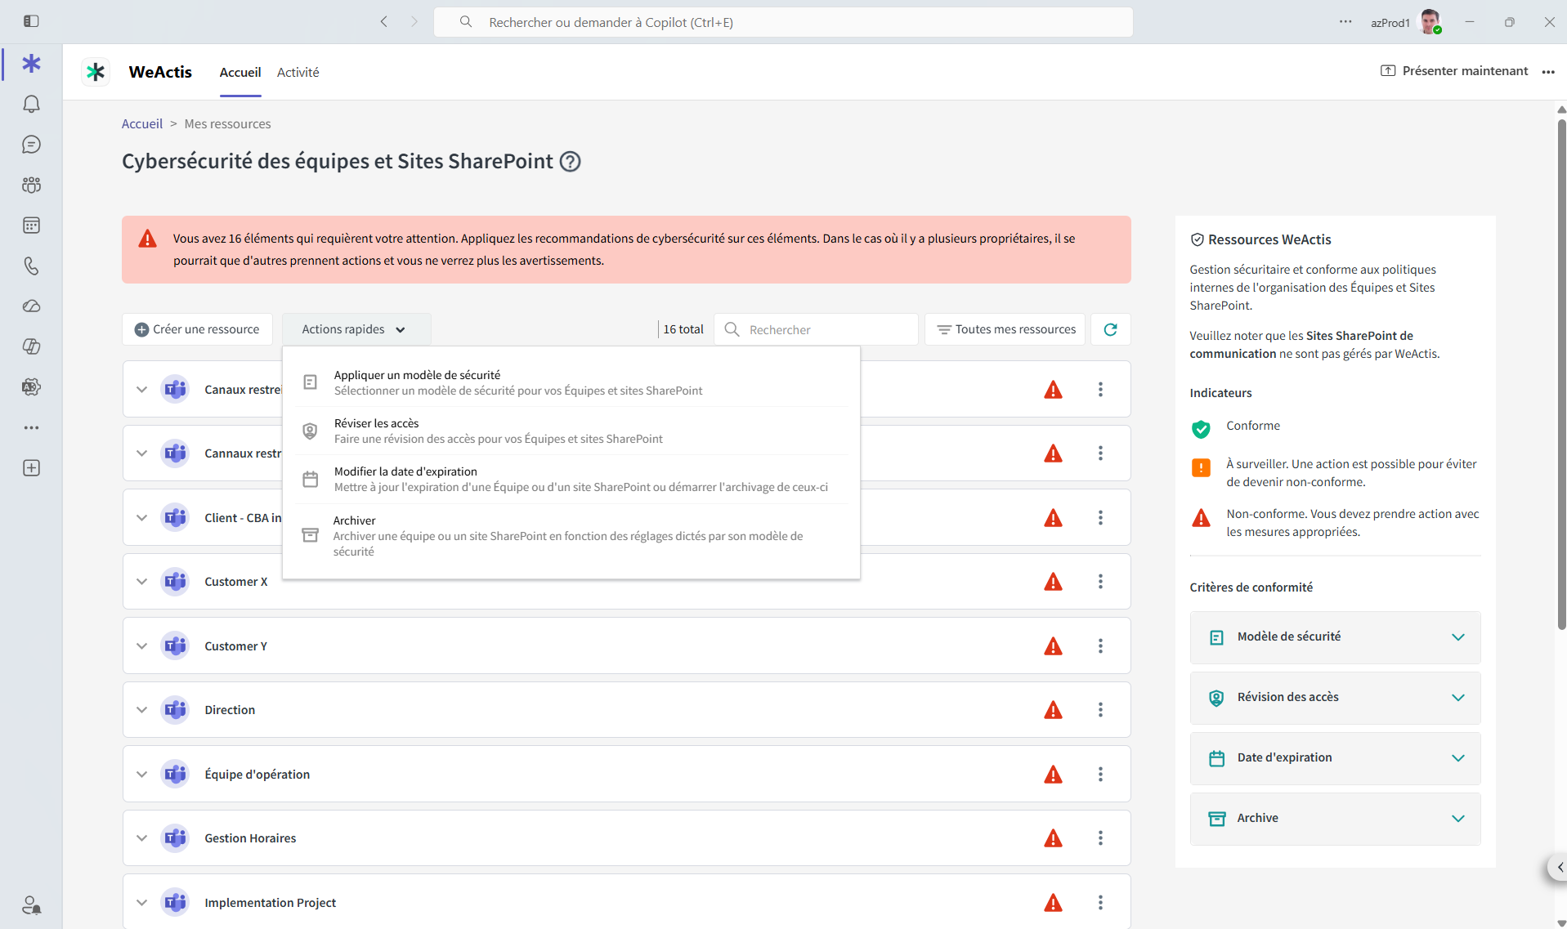Open the Calls phone icon

pyautogui.click(x=31, y=266)
